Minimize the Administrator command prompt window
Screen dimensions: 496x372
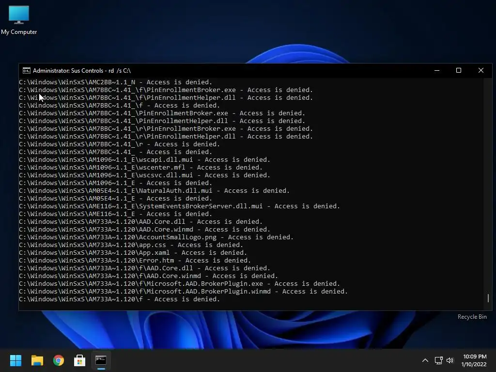pos(437,70)
